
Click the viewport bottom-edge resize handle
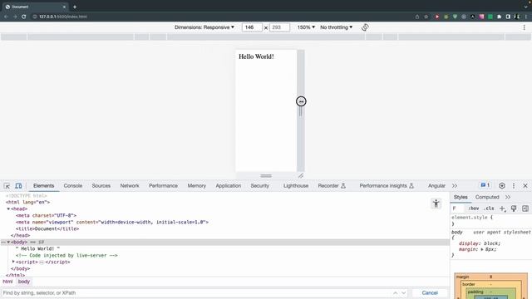(x=266, y=175)
